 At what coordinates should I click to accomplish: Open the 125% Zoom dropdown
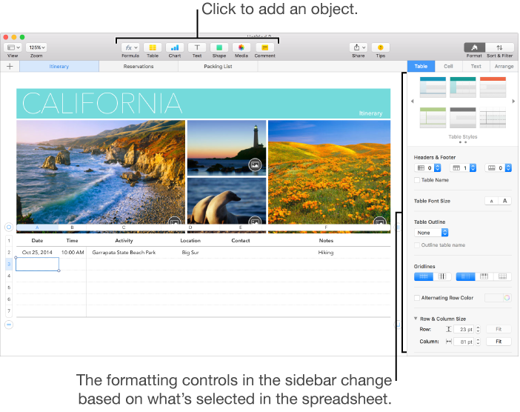coord(36,47)
